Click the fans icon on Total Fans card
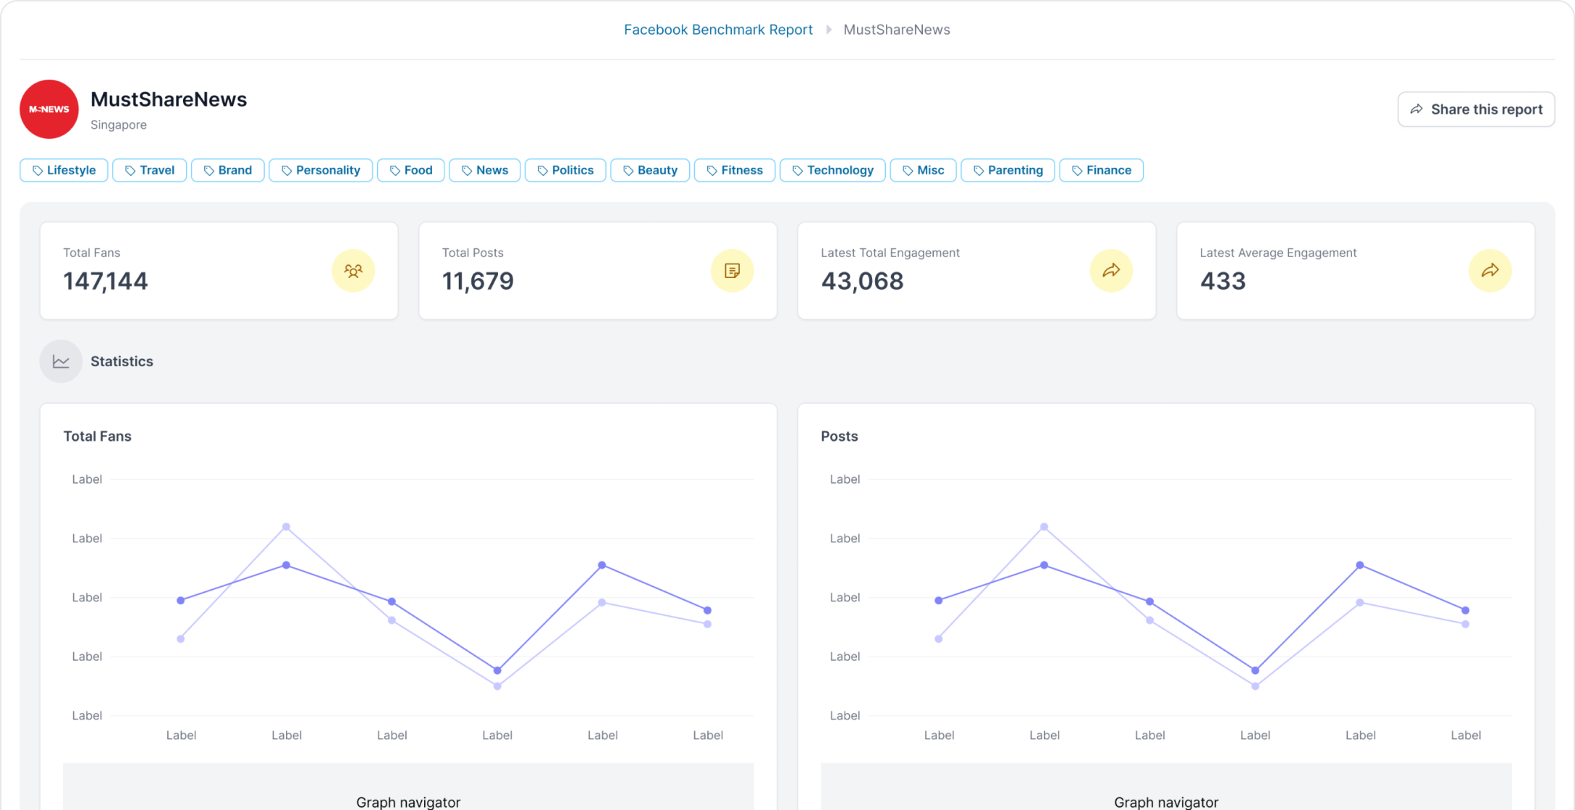Viewport: 1575px width, 810px height. pos(352,271)
